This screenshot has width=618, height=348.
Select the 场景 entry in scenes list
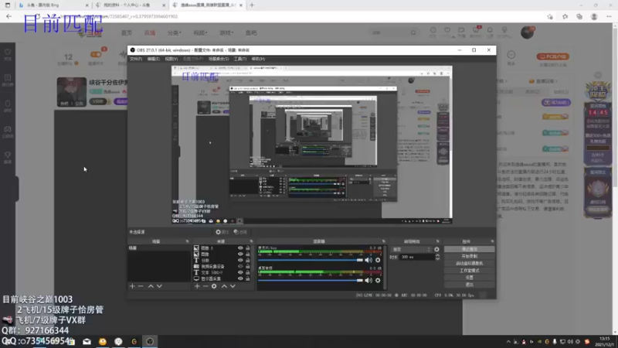click(159, 248)
